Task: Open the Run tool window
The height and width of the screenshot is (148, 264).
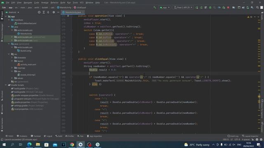Action: (x=80, y=136)
